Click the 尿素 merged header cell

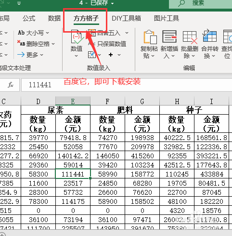pos(55,110)
